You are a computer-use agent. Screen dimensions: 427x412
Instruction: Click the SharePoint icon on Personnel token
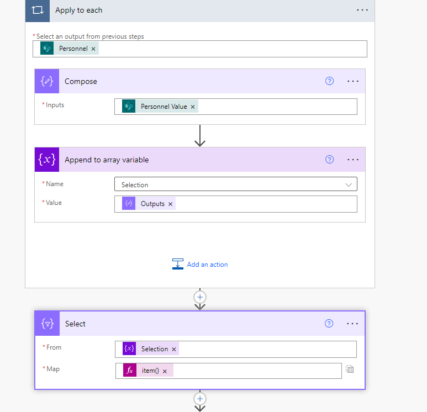pos(47,49)
